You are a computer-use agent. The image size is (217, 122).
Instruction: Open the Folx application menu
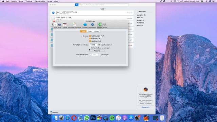coord(7,1)
